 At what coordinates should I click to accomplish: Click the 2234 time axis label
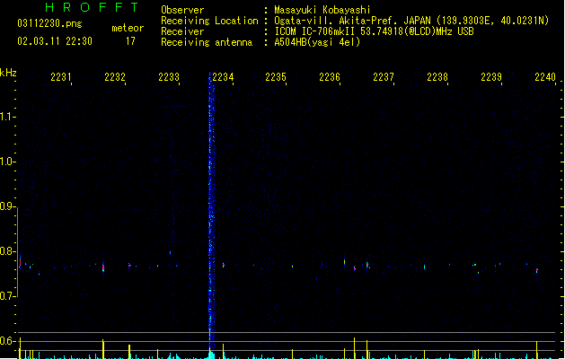click(223, 77)
